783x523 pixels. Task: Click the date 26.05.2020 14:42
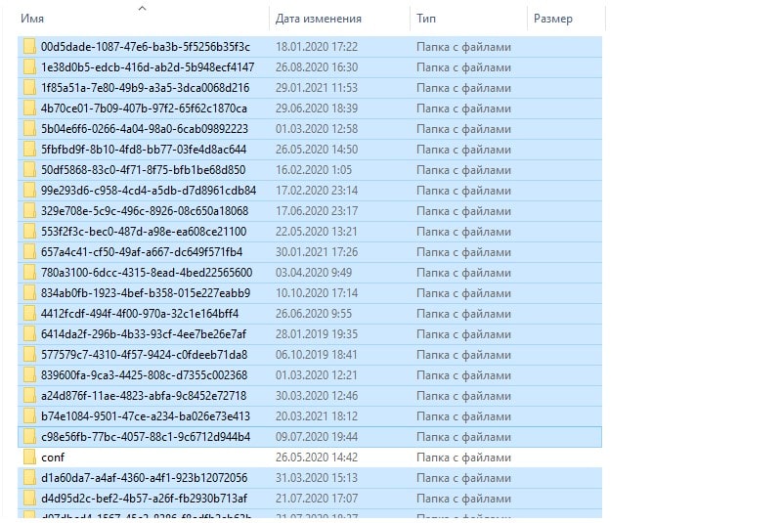coord(317,458)
